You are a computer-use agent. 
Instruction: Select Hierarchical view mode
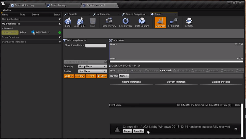coord(182,71)
